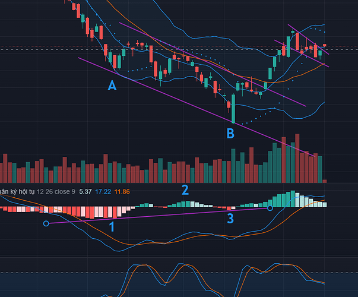Select the label "2" above the MACD histogram
Image resolution: width=358 pixels, height=297 pixels.
pos(185,190)
